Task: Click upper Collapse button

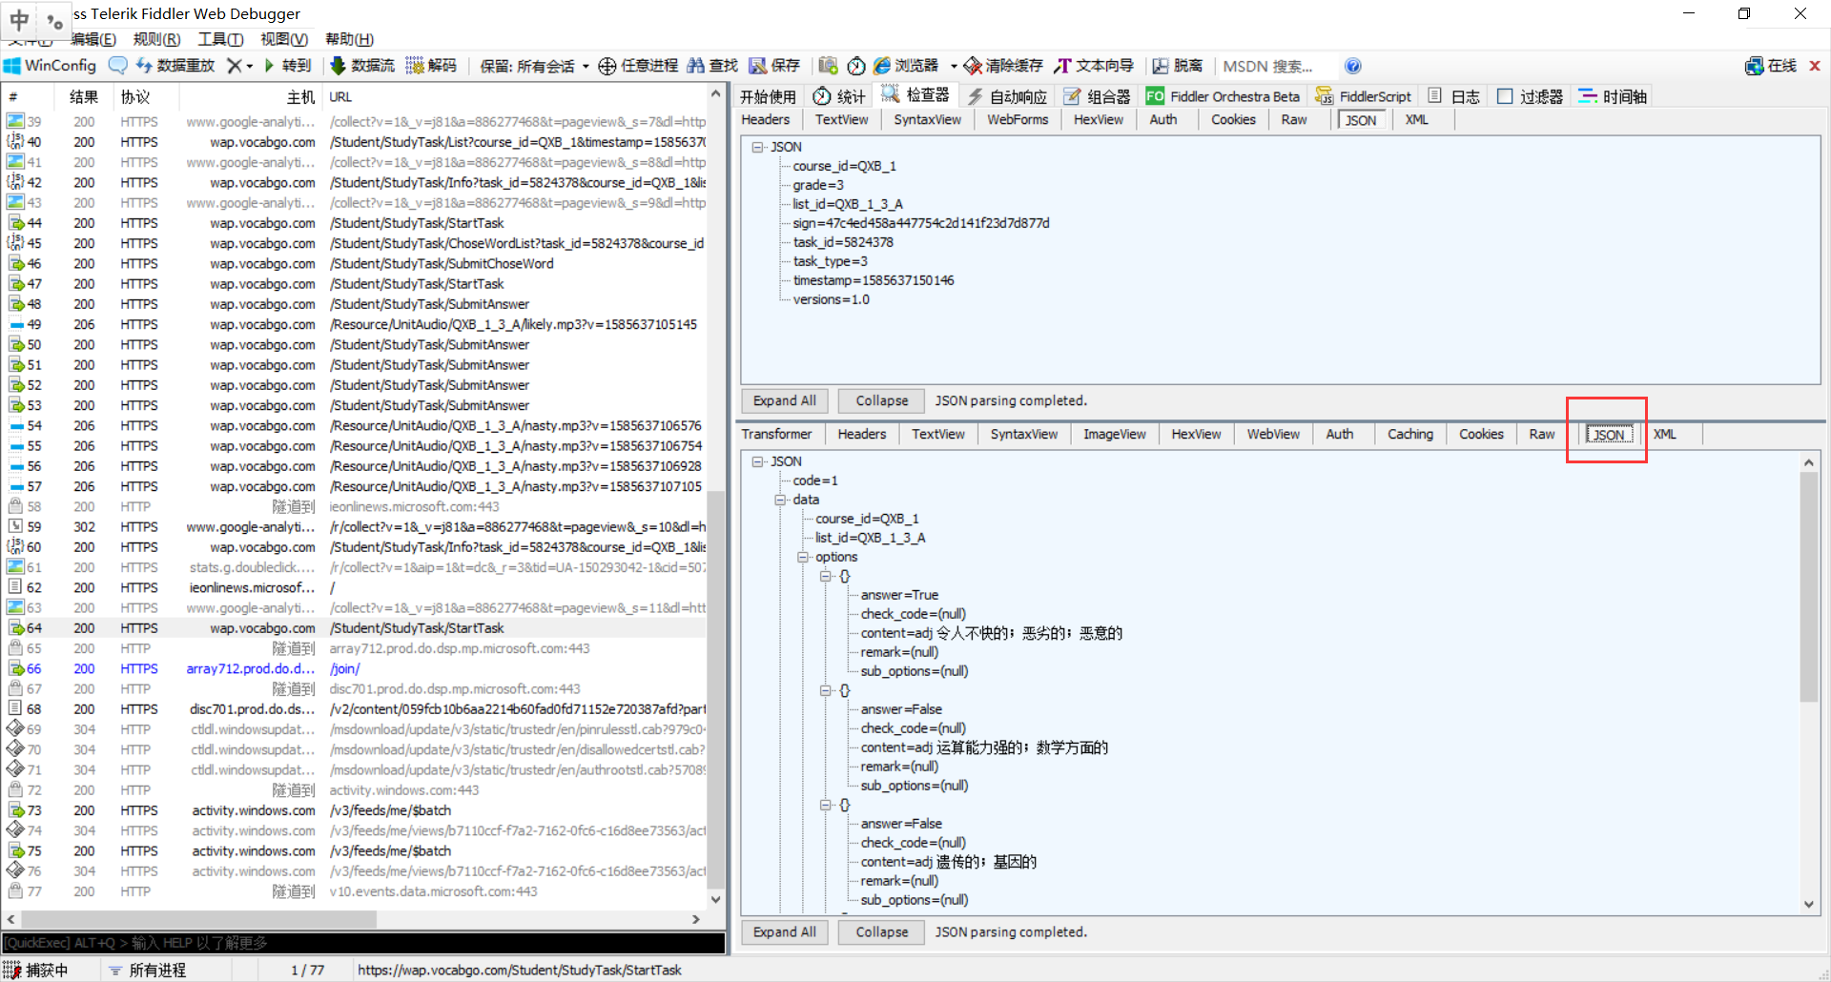Action: coord(882,400)
